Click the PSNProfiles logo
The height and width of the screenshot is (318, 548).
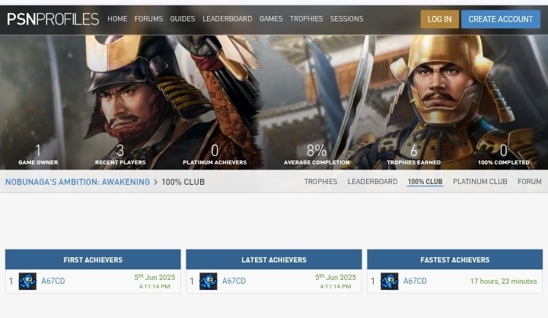[53, 19]
